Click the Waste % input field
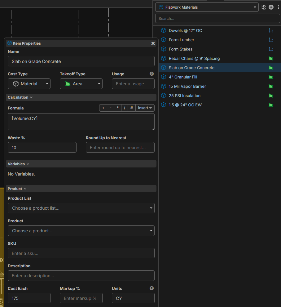Screen dimensions: 281x307 pos(42,148)
